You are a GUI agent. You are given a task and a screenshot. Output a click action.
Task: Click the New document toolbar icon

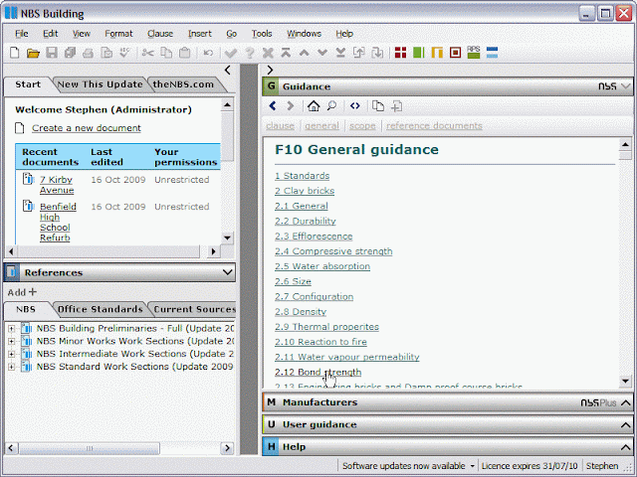[x=15, y=53]
